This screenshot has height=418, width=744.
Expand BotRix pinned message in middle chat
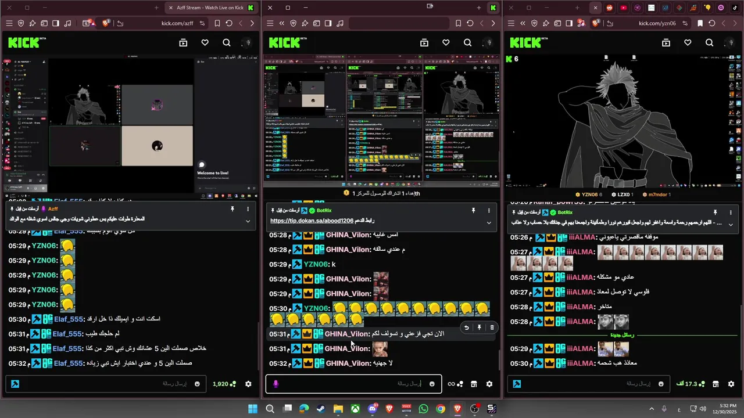tap(489, 222)
